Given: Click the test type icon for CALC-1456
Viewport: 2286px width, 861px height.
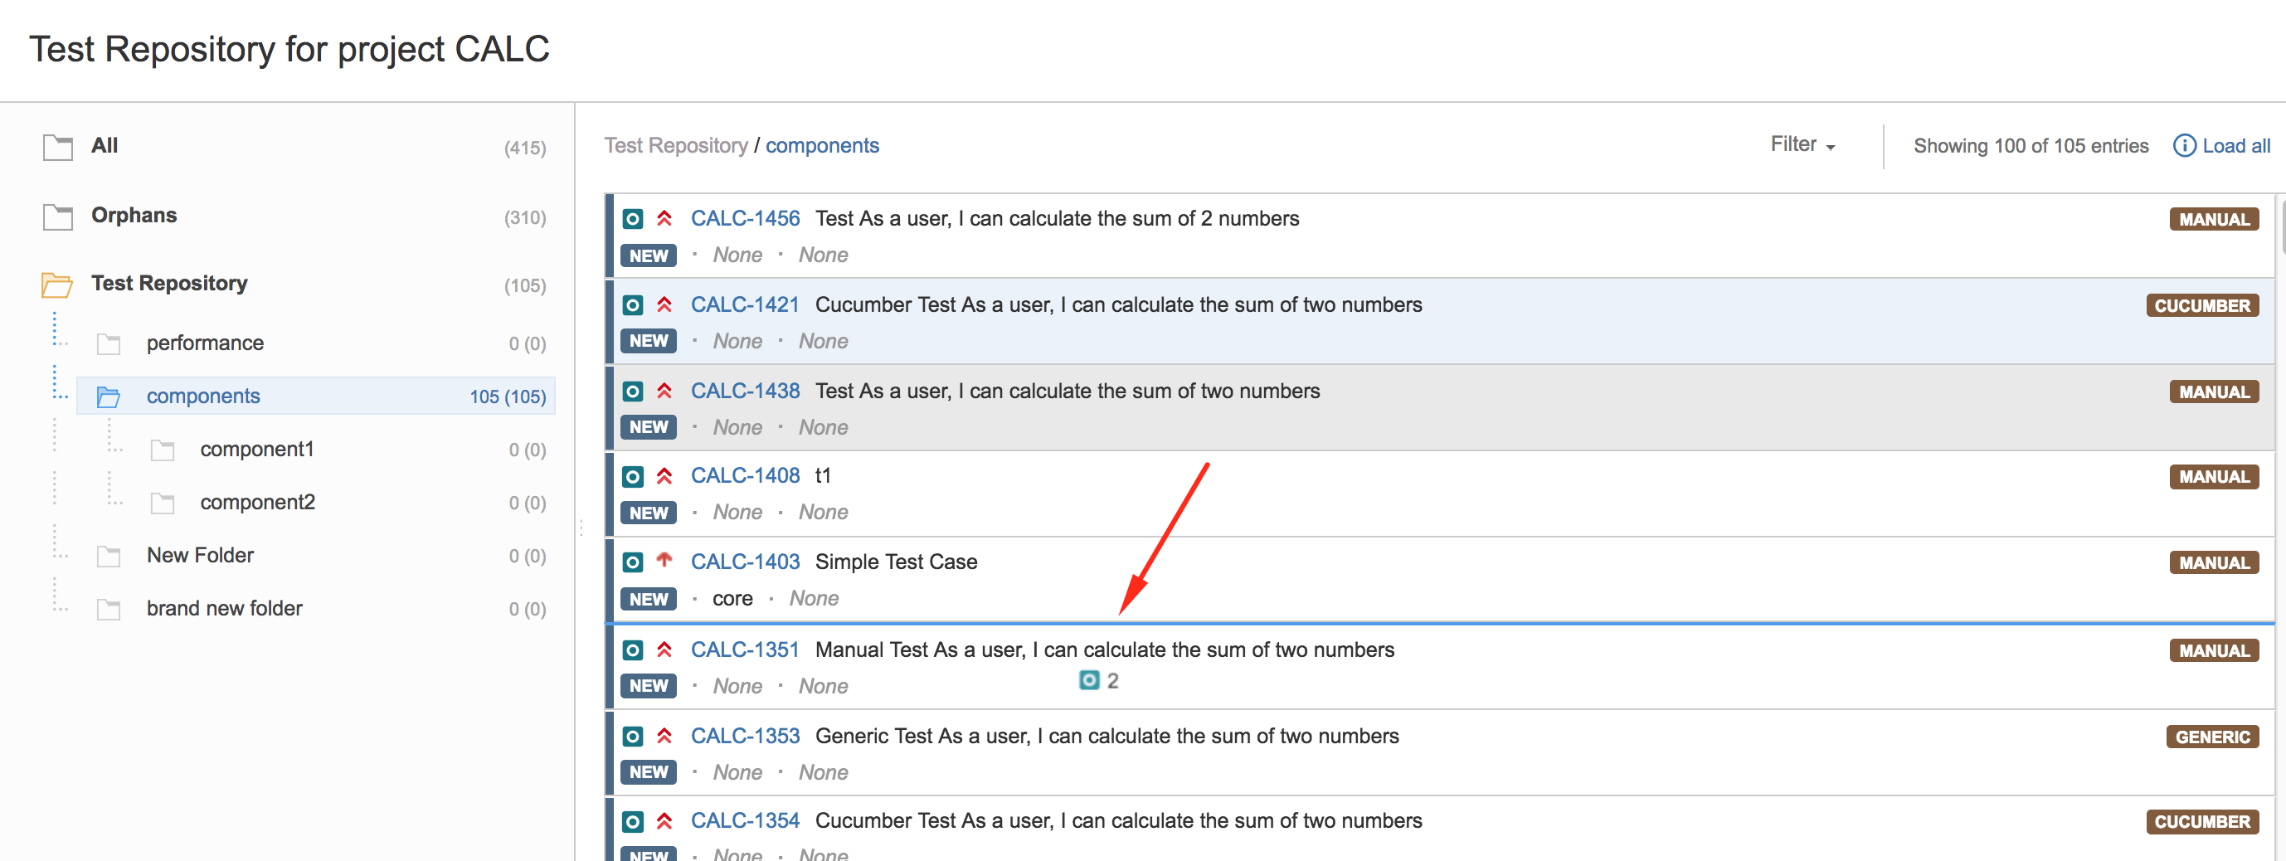Looking at the screenshot, I should [x=632, y=218].
